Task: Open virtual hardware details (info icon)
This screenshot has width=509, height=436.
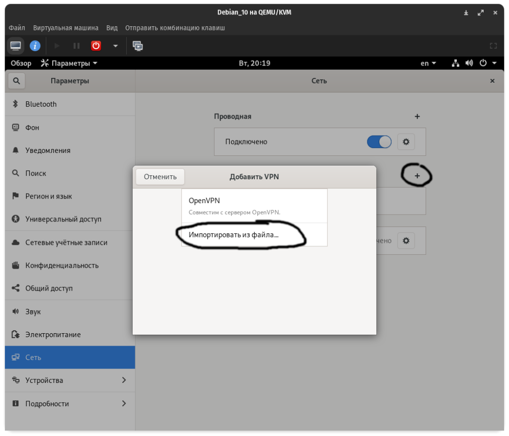Action: pyautogui.click(x=35, y=46)
